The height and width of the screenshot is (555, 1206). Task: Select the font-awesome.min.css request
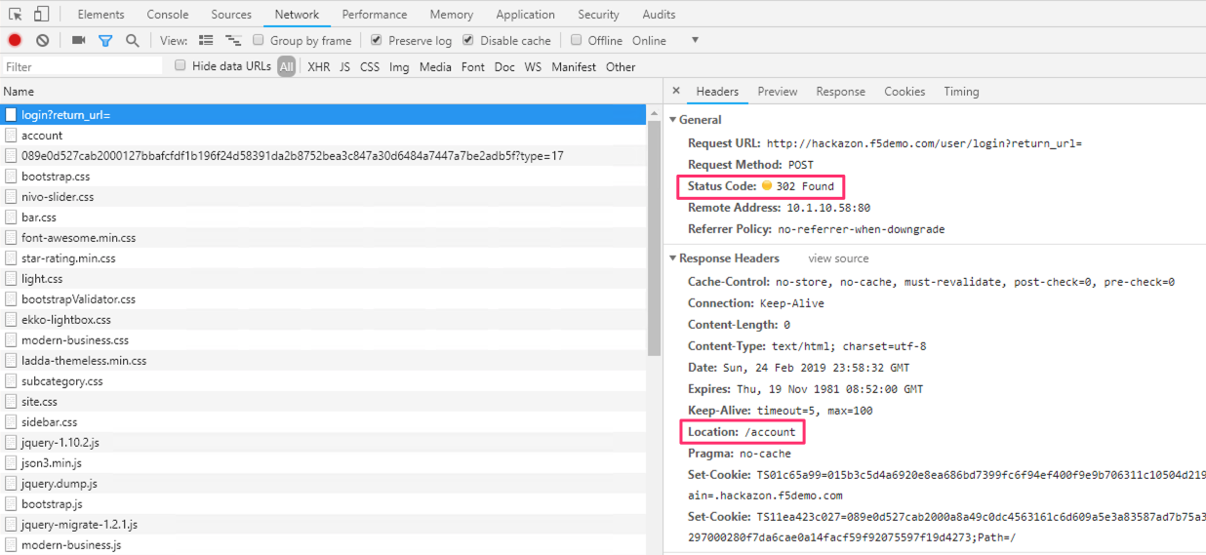(323, 238)
